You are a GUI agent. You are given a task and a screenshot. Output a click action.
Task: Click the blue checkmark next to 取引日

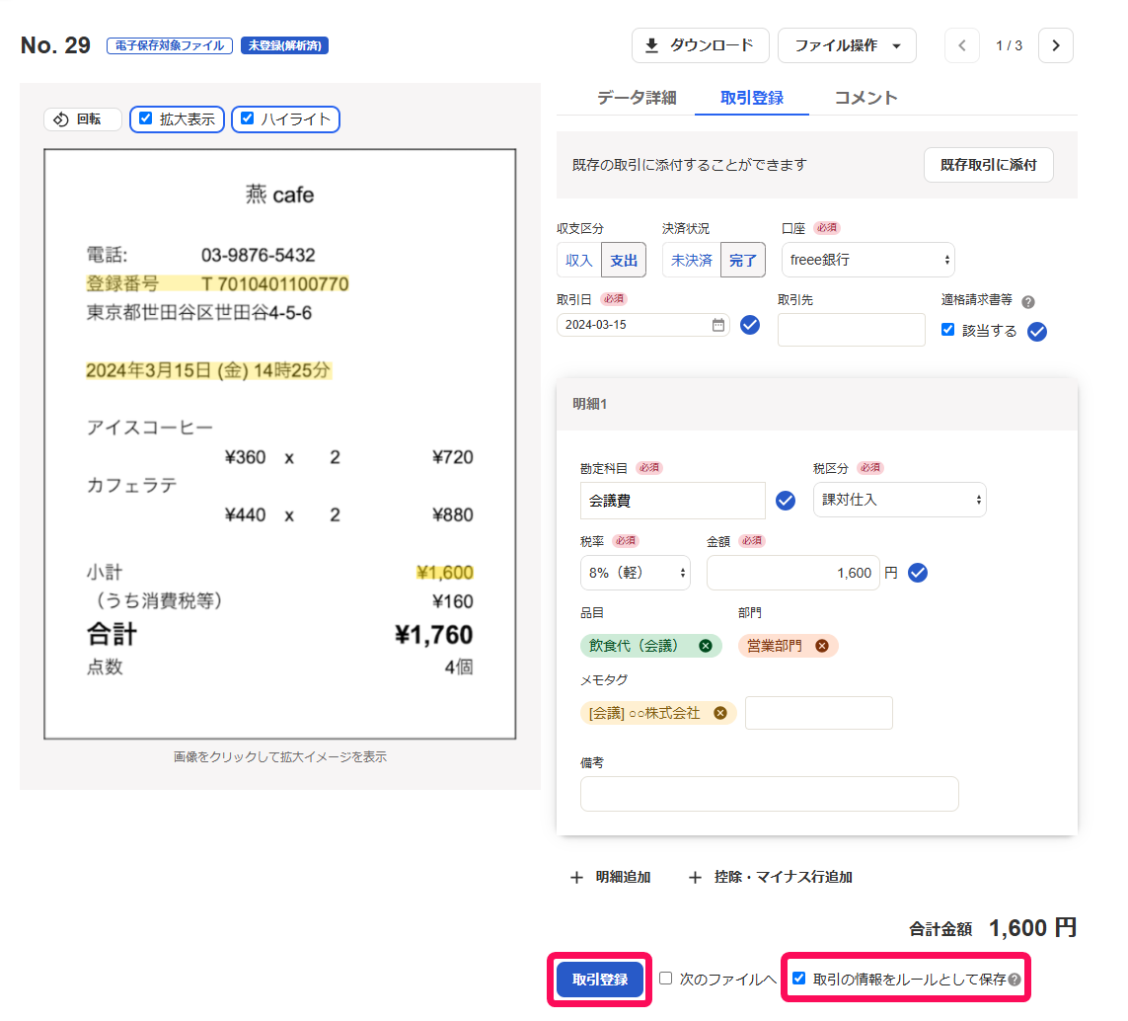pos(750,325)
